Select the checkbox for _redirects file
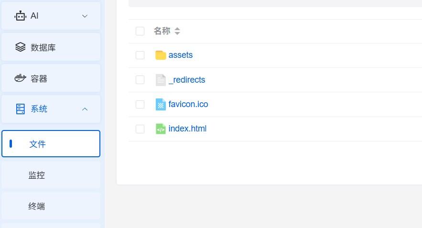The width and height of the screenshot is (422, 228). pyautogui.click(x=140, y=80)
